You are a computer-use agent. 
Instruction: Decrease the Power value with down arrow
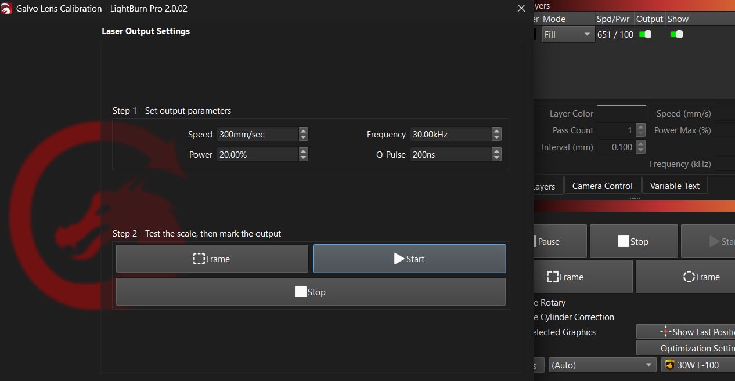(x=303, y=158)
